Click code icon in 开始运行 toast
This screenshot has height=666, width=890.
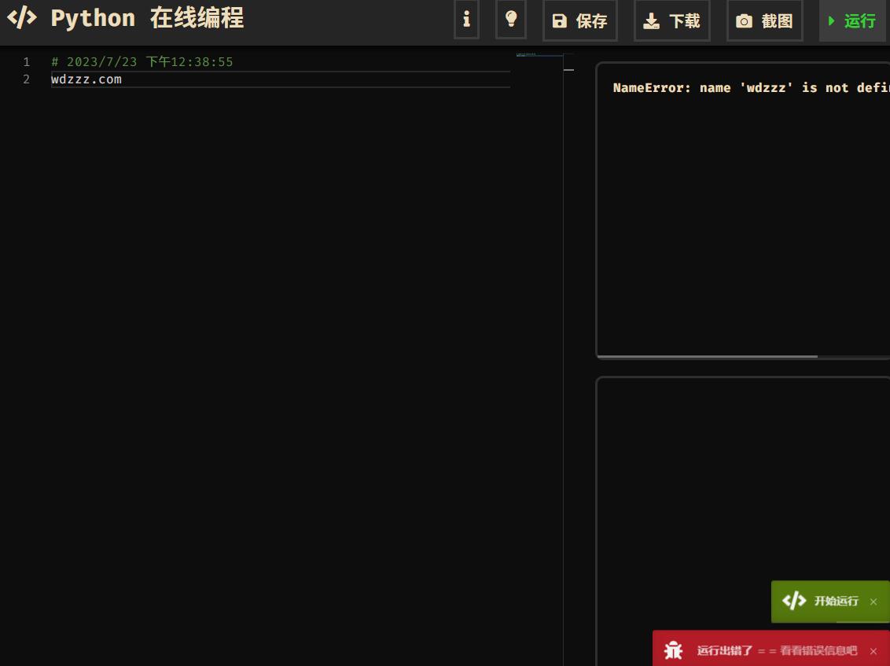793,600
